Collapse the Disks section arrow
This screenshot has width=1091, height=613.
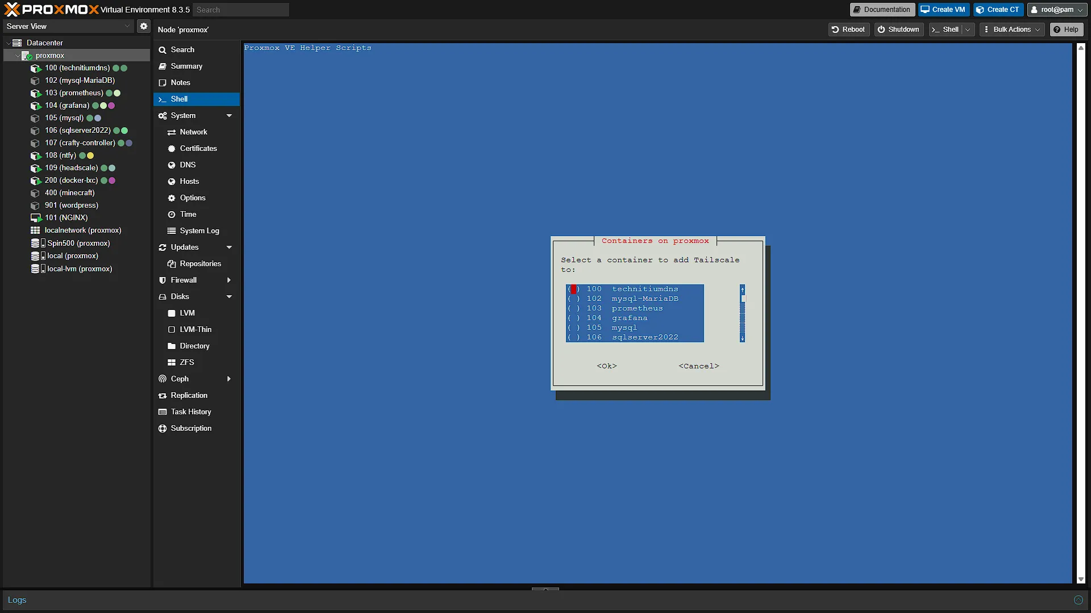point(229,297)
